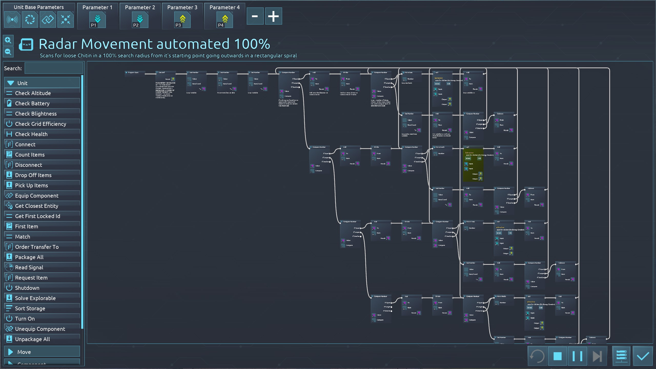Select the P4 parameter icon
This screenshot has height=369, width=656.
click(224, 20)
